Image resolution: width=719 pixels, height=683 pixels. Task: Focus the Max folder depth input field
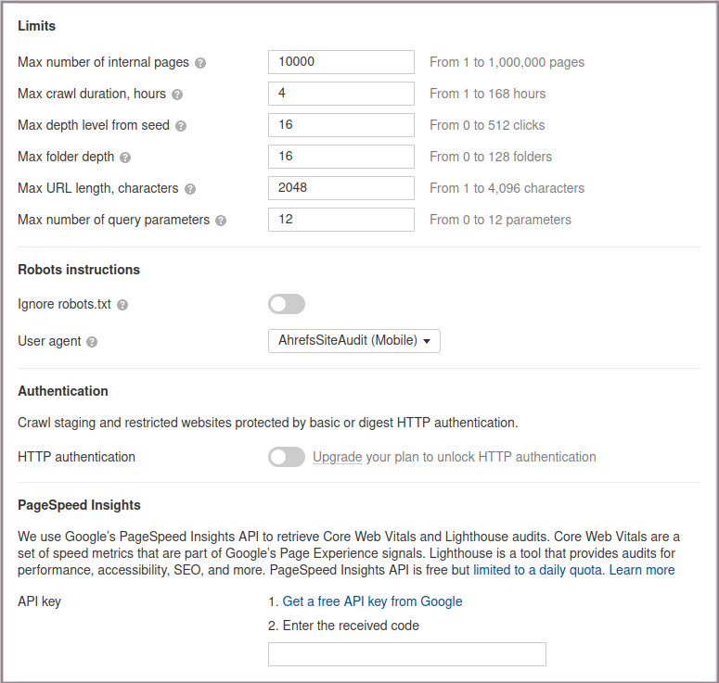pos(340,157)
